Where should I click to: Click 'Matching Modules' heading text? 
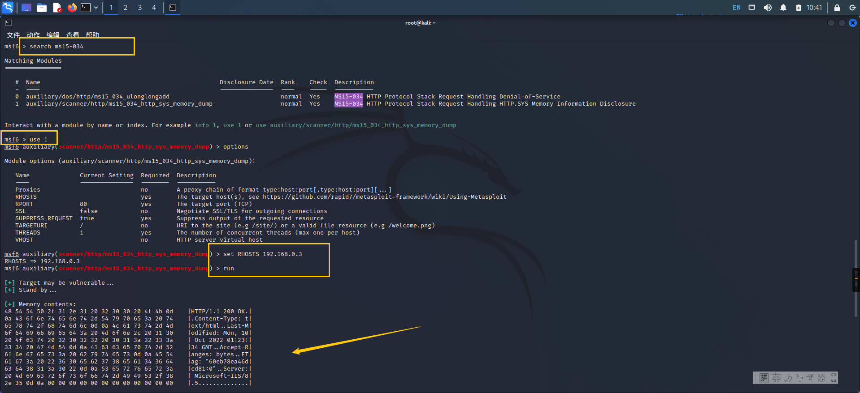point(33,61)
